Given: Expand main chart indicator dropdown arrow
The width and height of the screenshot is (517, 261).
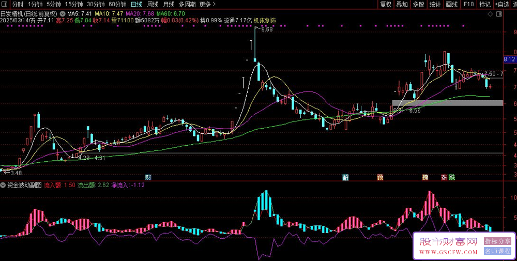Looking at the screenshot, I should click(63, 14).
